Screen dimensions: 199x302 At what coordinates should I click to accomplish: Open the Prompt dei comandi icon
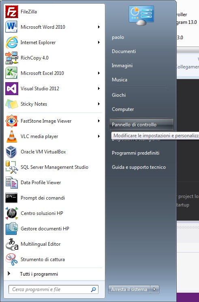click(x=11, y=198)
